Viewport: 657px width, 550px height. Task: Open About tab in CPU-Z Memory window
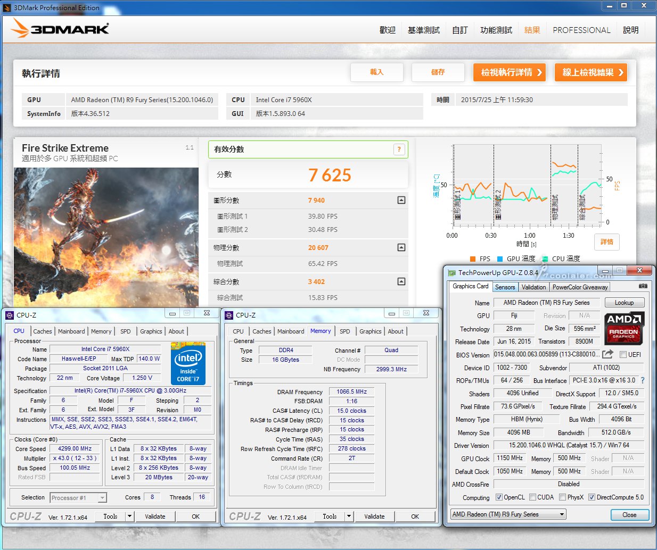click(396, 331)
